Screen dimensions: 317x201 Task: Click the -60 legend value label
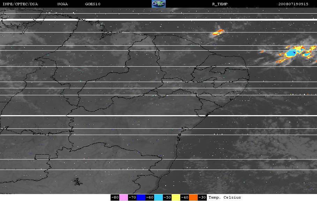tap(150, 198)
